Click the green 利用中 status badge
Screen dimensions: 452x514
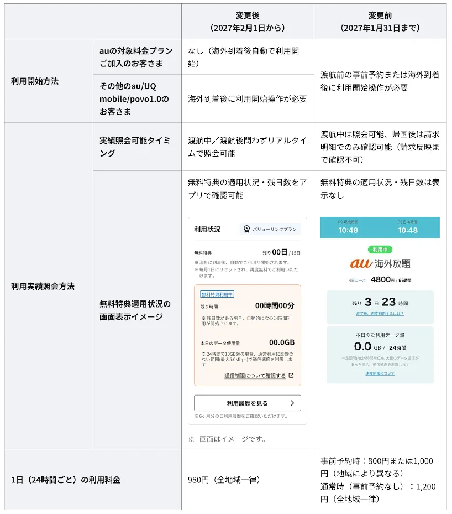[x=380, y=250]
